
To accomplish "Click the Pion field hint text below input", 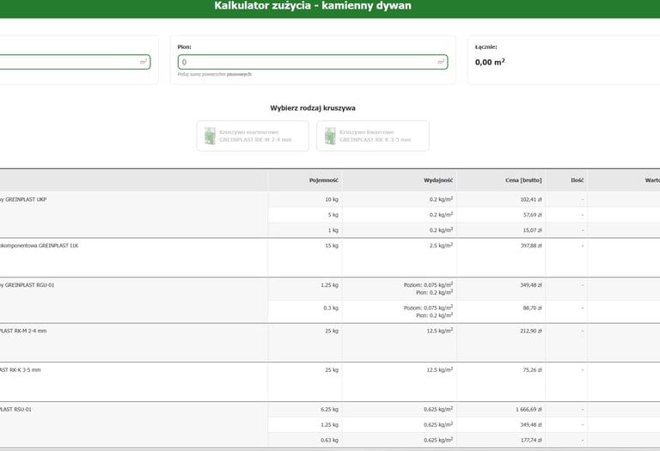I will [214, 75].
